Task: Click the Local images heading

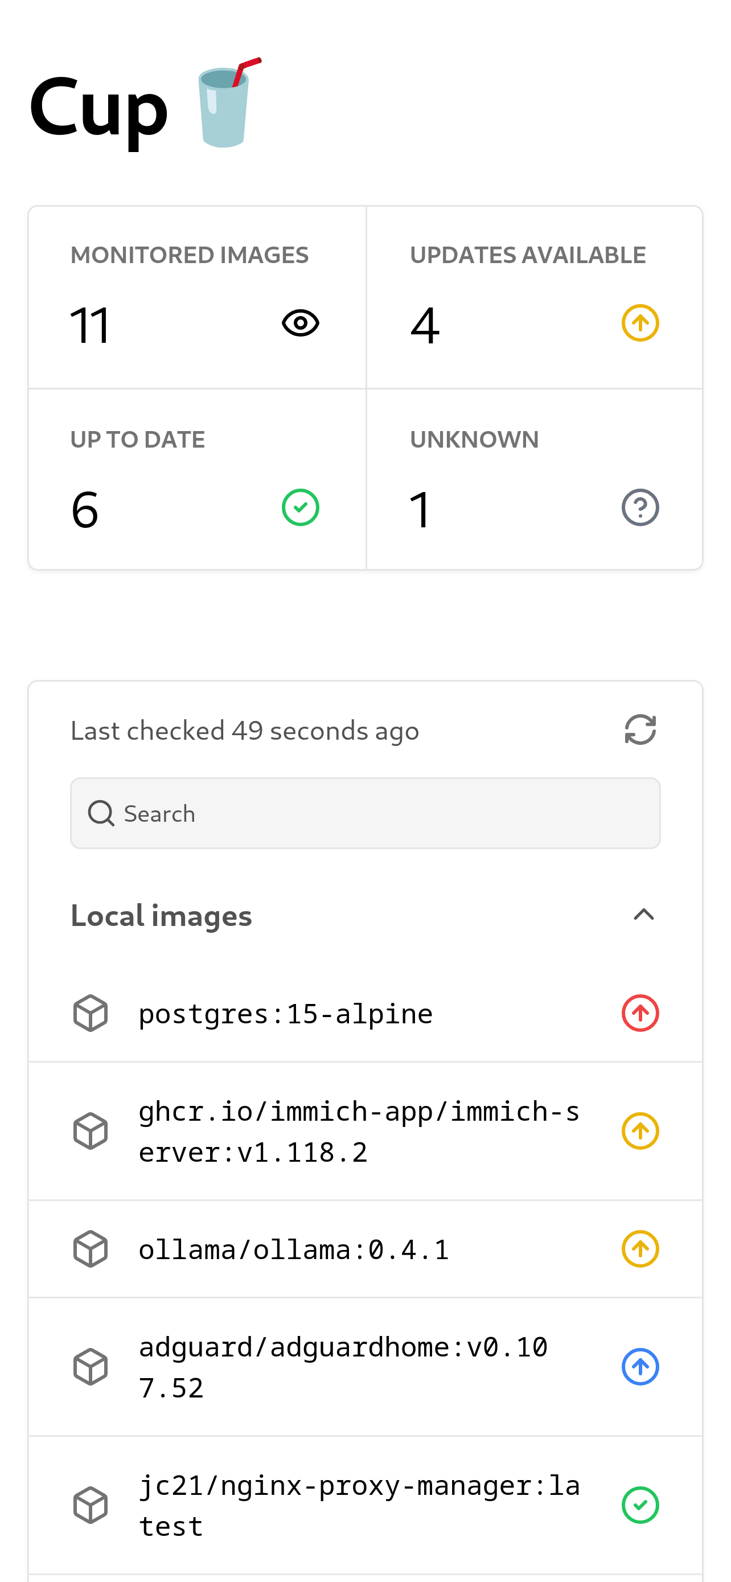Action: [162, 916]
